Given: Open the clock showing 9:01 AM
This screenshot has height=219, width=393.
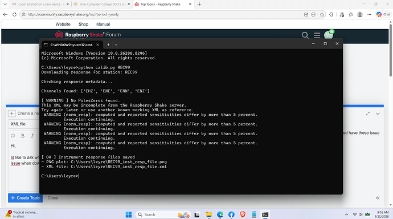Looking at the screenshot, I should [382, 214].
